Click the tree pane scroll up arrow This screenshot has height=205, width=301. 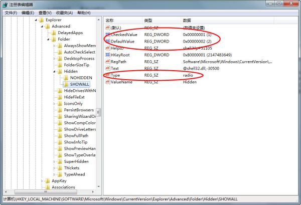[x=98, y=20]
